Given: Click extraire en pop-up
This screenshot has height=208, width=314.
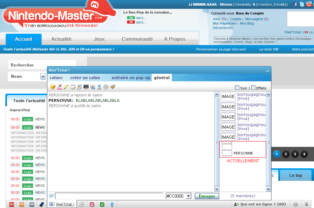Looking at the screenshot, I should pos(131,78).
